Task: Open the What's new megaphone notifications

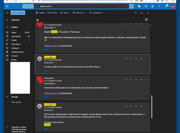Action: 166,6
